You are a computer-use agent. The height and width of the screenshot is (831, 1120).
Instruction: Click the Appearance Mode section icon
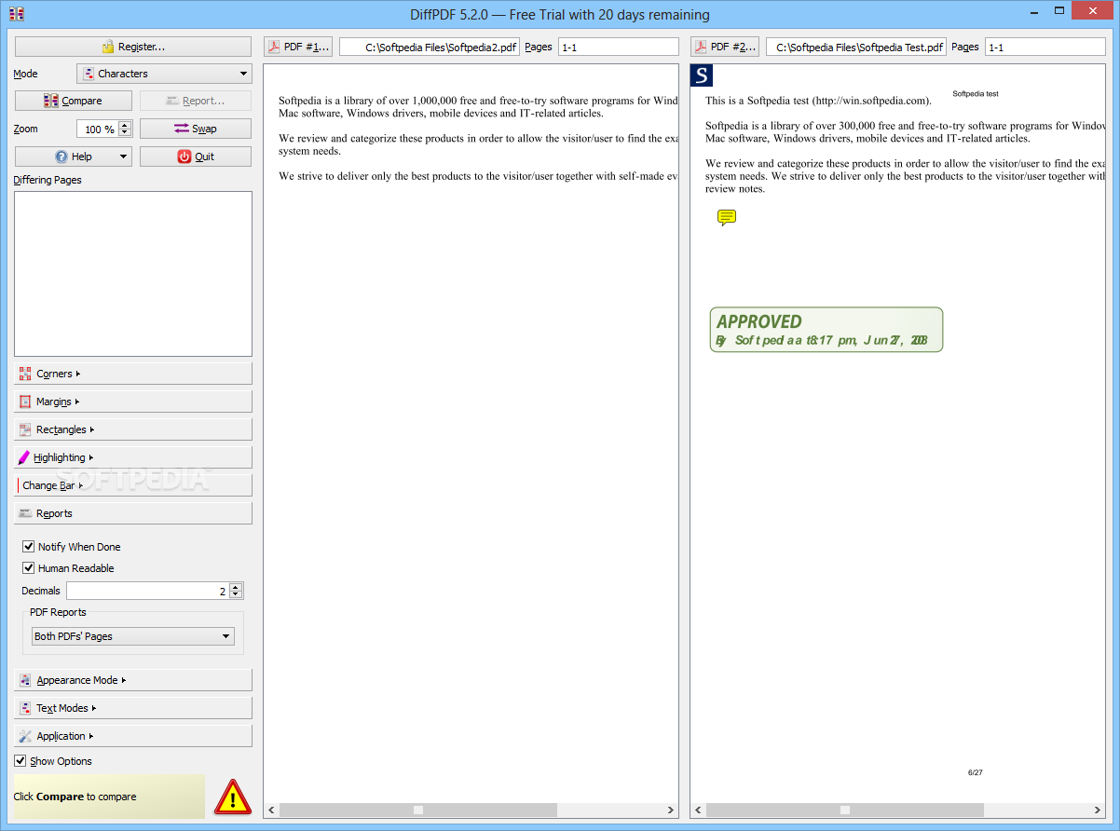tap(25, 680)
